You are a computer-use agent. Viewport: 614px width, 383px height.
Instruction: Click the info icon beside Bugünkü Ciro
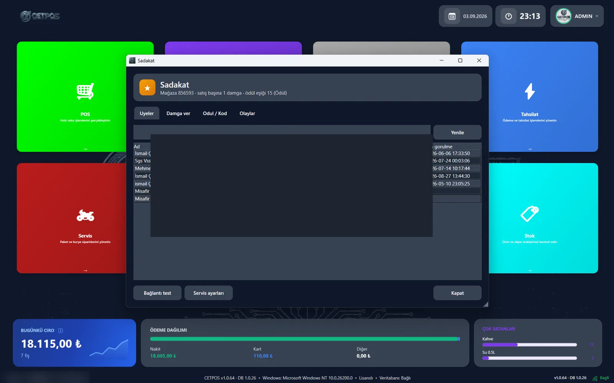(60, 330)
